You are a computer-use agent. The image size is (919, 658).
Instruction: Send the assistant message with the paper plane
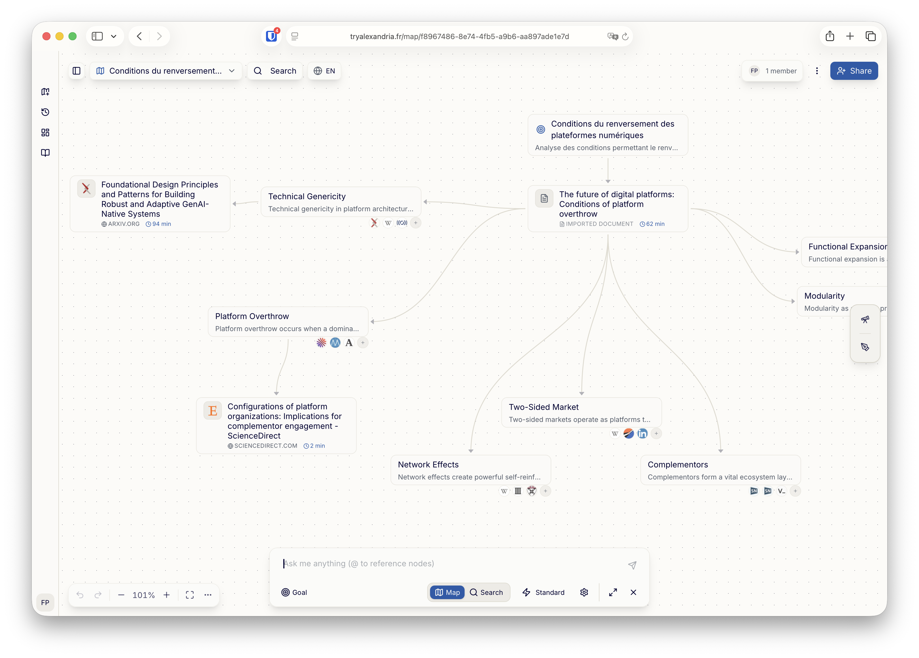(633, 565)
